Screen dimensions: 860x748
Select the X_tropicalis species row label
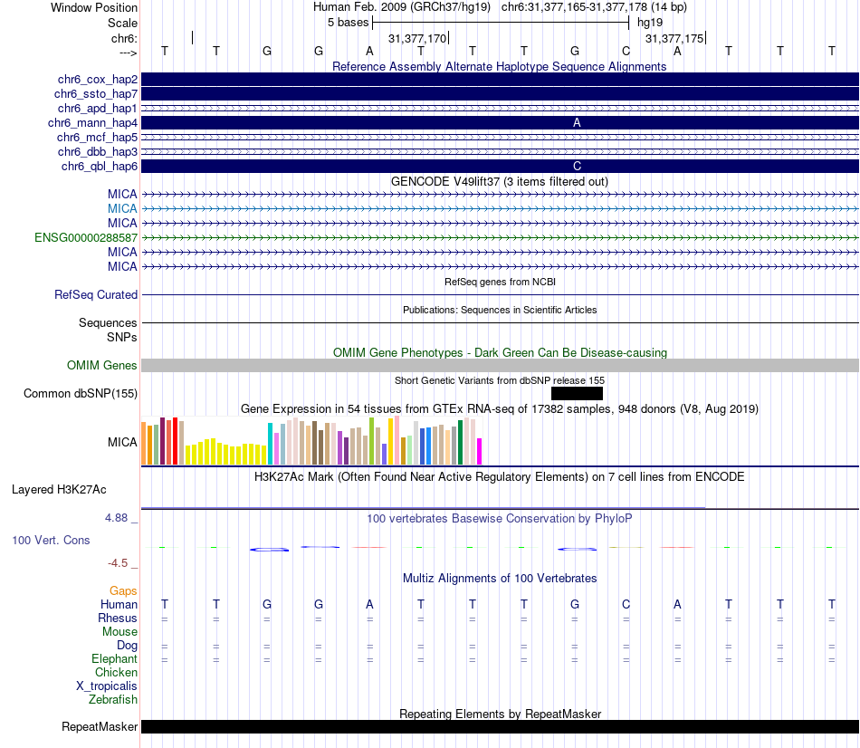(x=107, y=686)
